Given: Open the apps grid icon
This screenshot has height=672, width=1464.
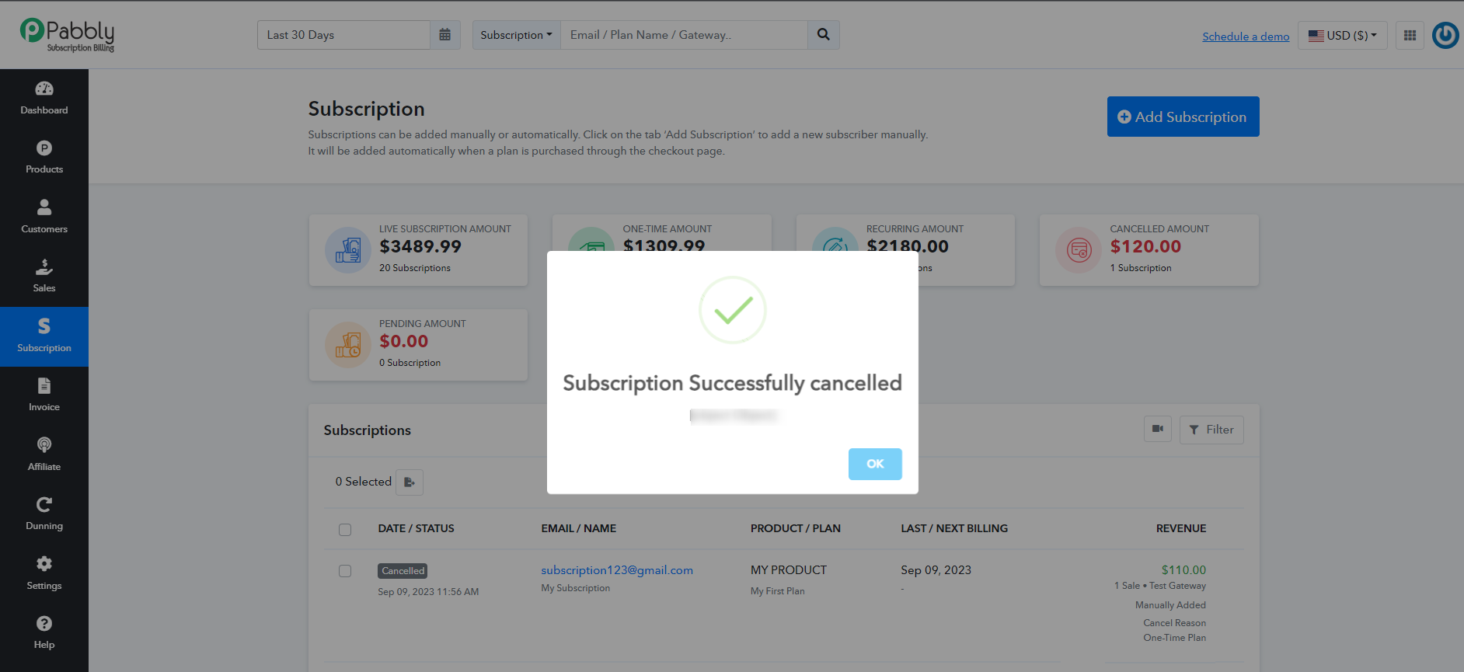Looking at the screenshot, I should [x=1410, y=36].
